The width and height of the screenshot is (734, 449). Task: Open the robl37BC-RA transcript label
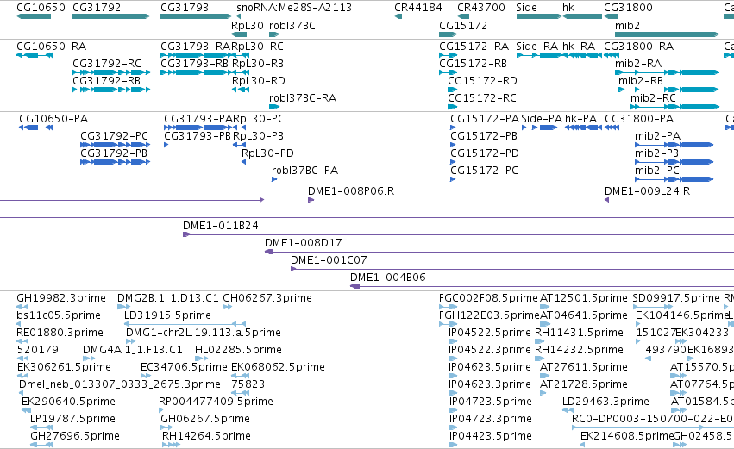click(303, 98)
